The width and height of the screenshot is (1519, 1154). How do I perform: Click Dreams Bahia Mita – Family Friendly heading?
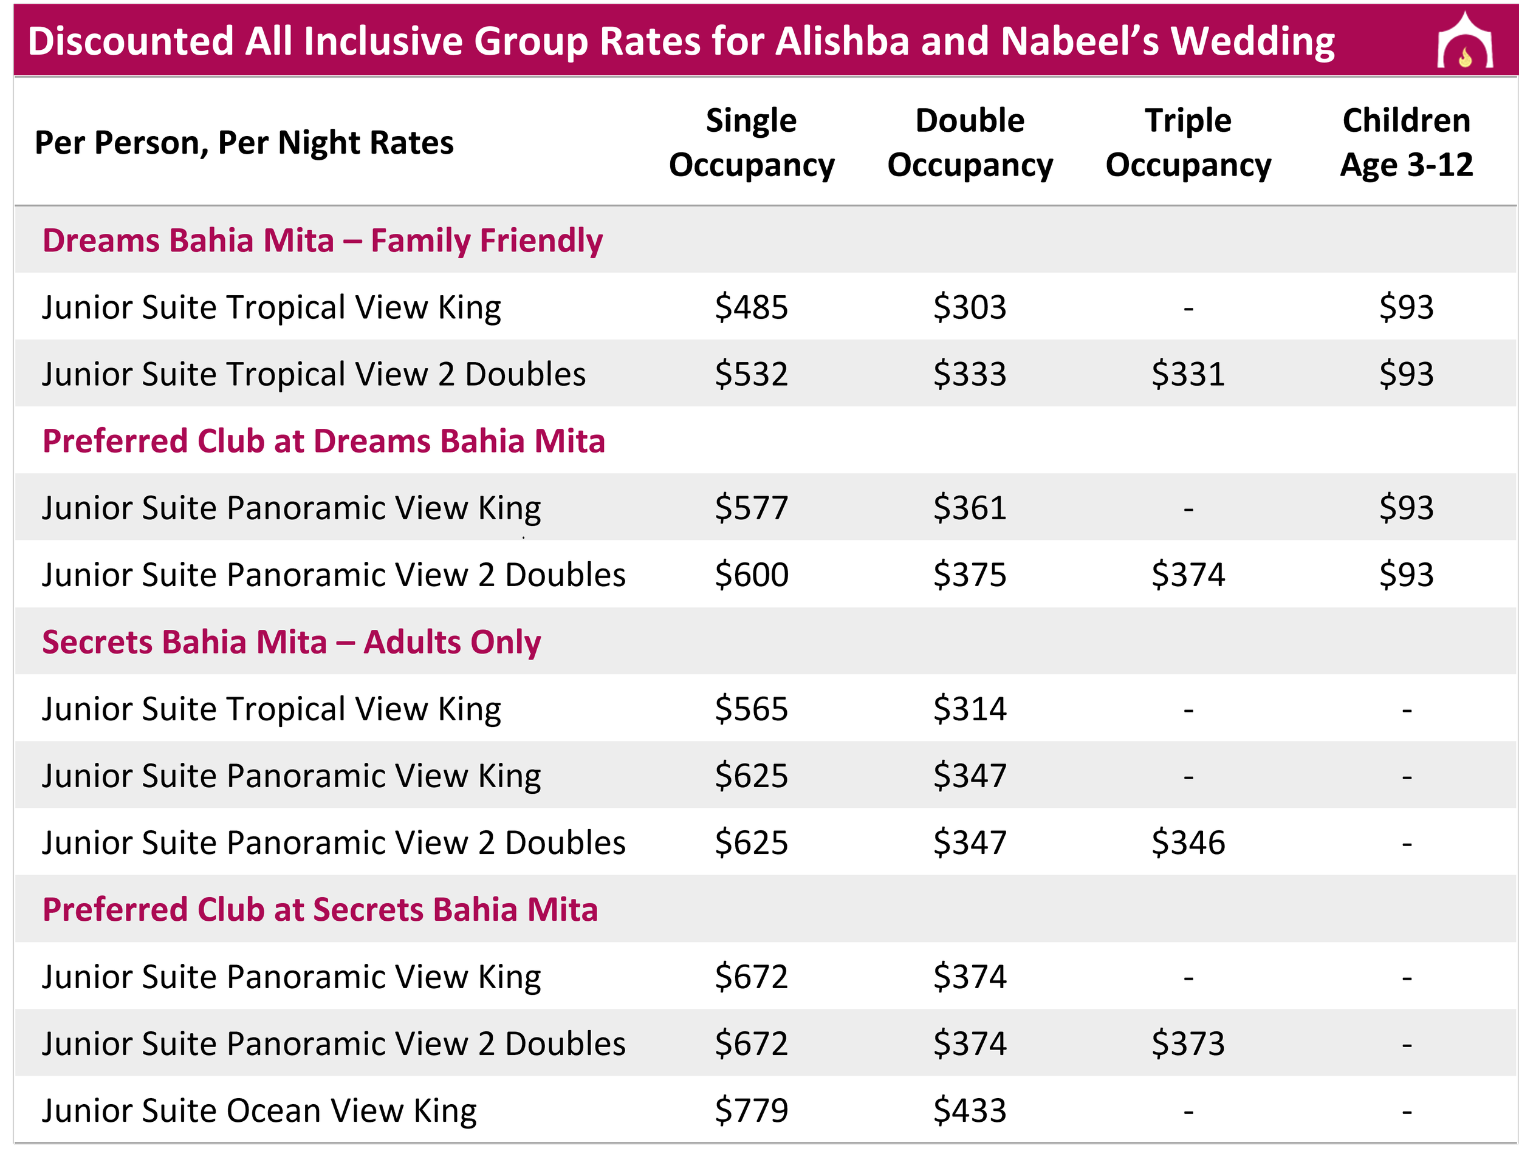pyautogui.click(x=322, y=241)
